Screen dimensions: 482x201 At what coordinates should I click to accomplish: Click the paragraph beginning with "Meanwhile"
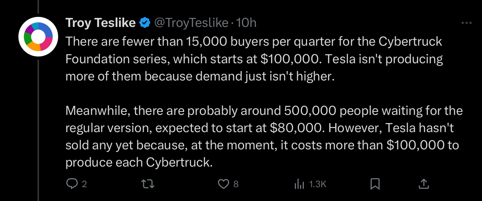tap(263, 137)
